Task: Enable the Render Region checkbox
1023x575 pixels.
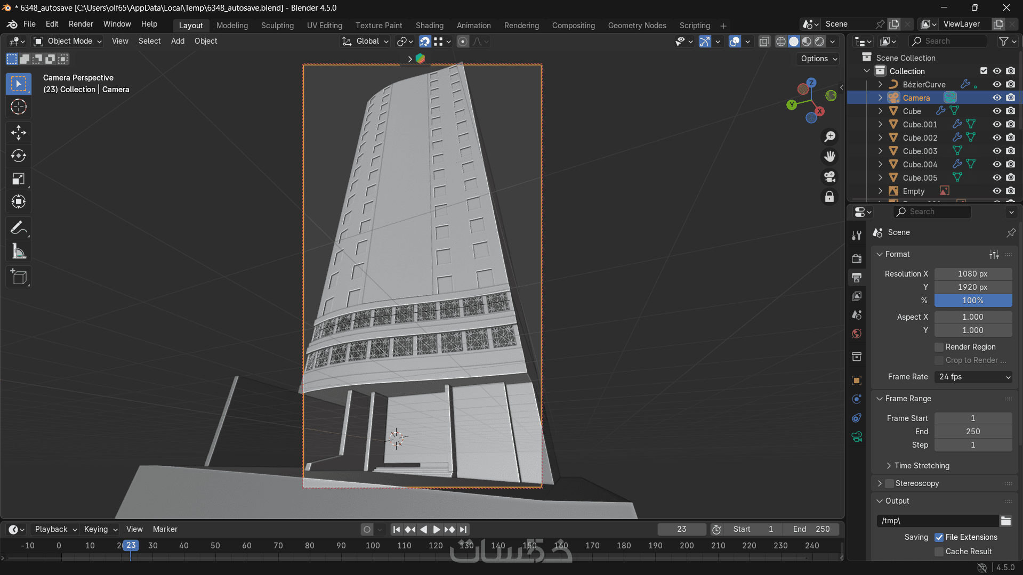Action: pyautogui.click(x=939, y=347)
